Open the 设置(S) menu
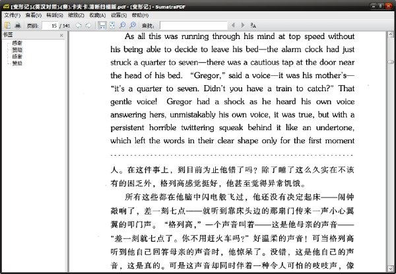 pos(119,15)
